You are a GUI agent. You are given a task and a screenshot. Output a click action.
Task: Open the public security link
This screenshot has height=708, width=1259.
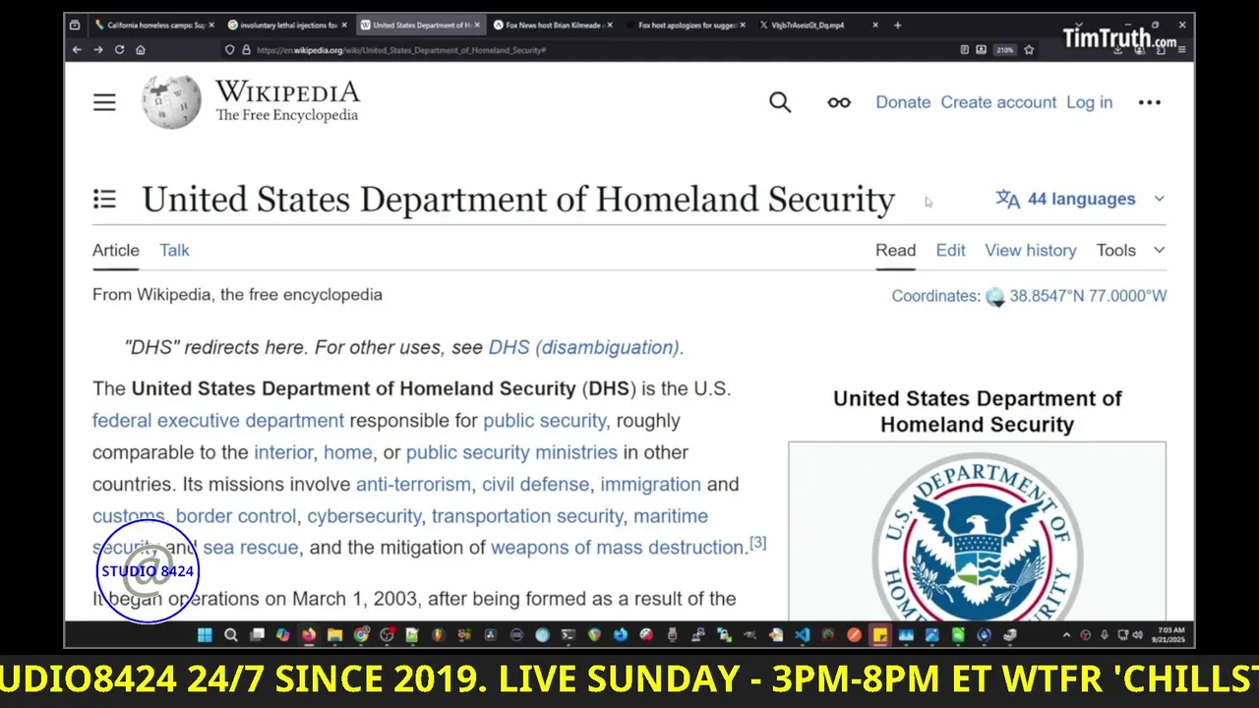tap(545, 421)
